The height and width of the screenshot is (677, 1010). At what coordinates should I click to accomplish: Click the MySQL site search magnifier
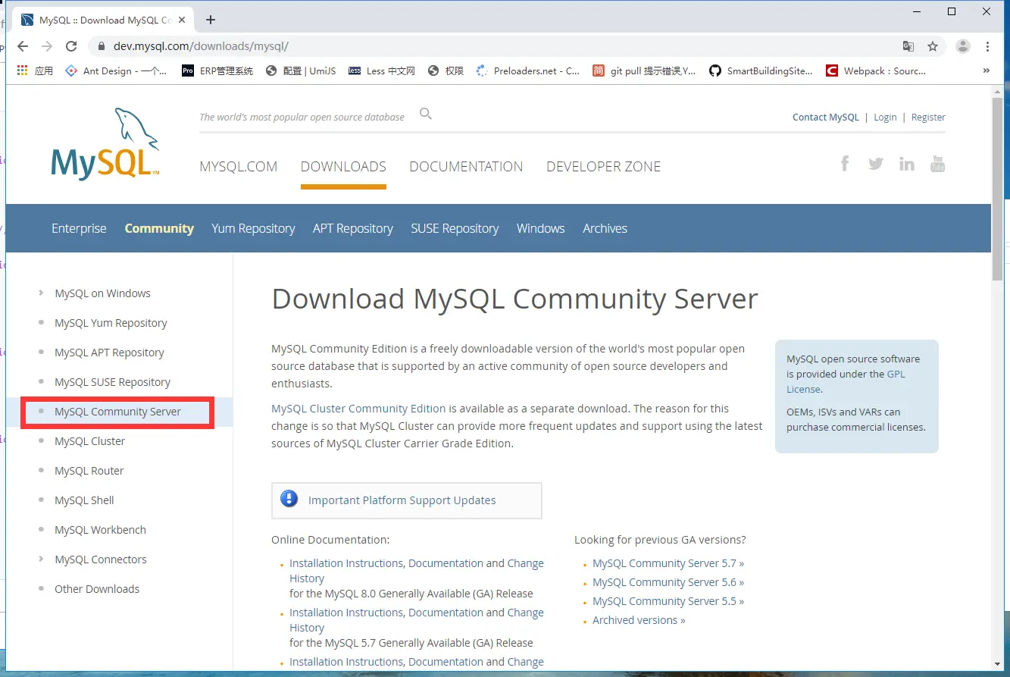(x=426, y=114)
